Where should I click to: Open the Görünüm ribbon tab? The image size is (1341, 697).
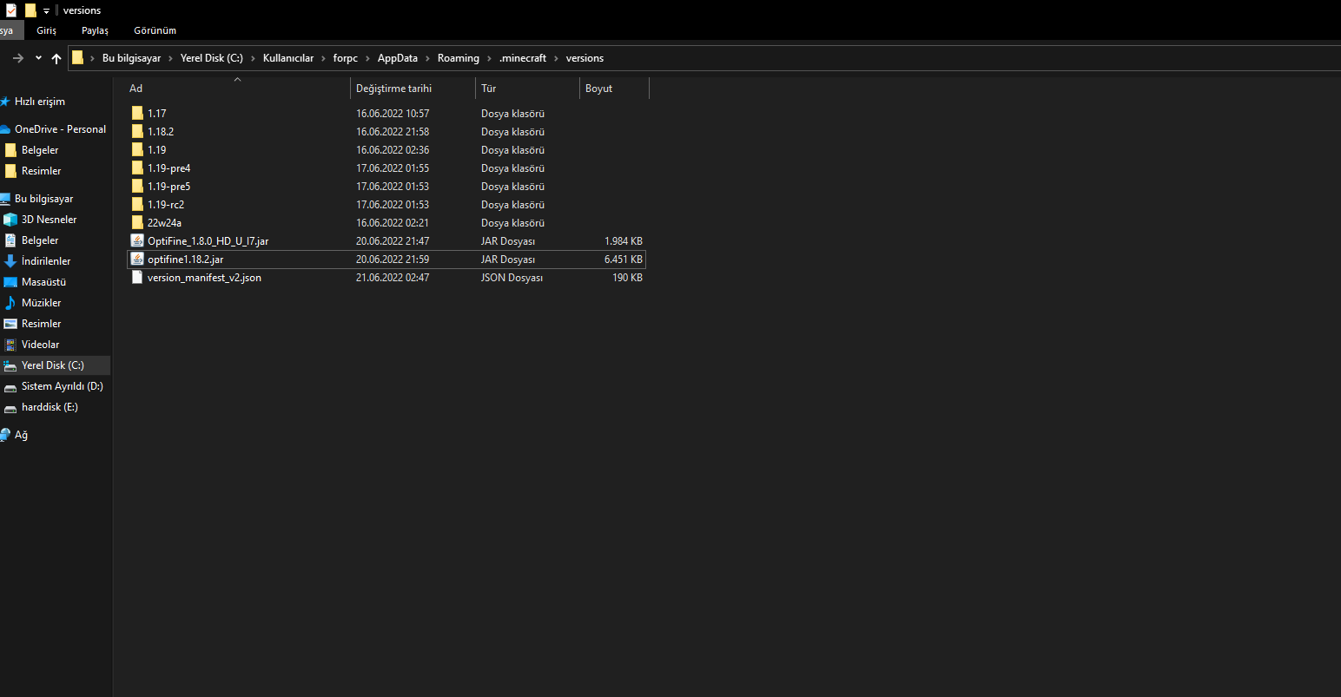155,30
